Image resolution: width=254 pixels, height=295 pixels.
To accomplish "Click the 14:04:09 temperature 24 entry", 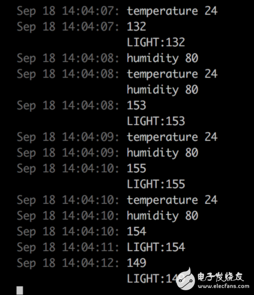I will pos(117,137).
